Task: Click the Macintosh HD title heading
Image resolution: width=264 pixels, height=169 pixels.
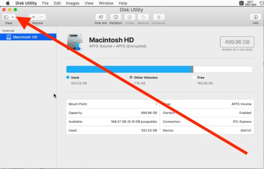Action: [112, 40]
